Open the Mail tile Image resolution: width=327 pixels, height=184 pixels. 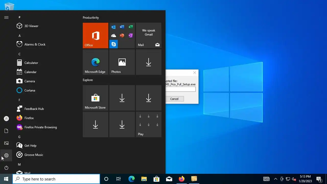149,36
